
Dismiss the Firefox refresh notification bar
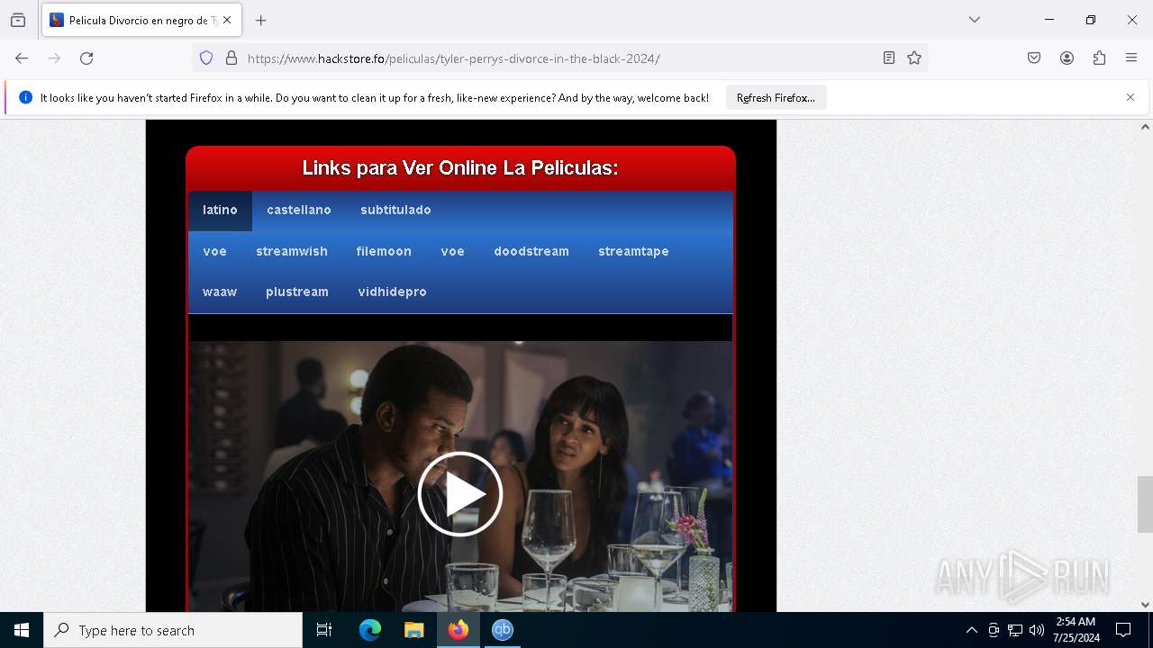click(x=1130, y=97)
